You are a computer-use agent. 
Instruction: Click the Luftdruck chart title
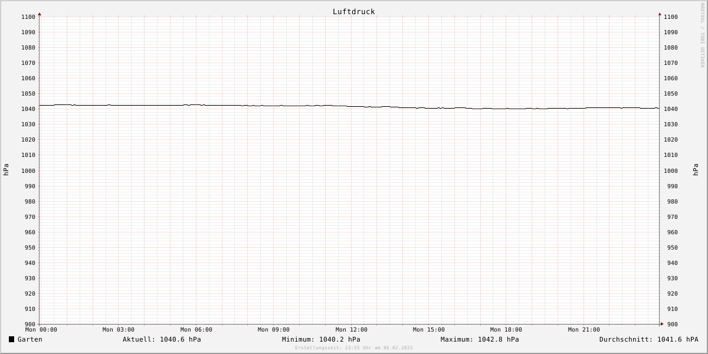(x=353, y=11)
